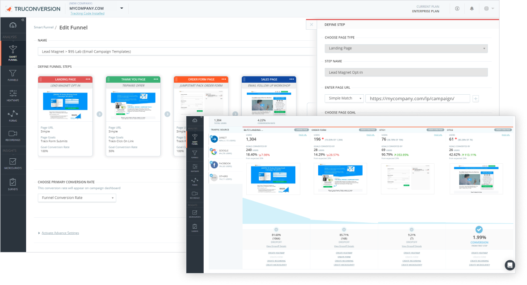Open Microsurveys in the left sidebar
This screenshot has width=527, height=285.
click(x=13, y=164)
